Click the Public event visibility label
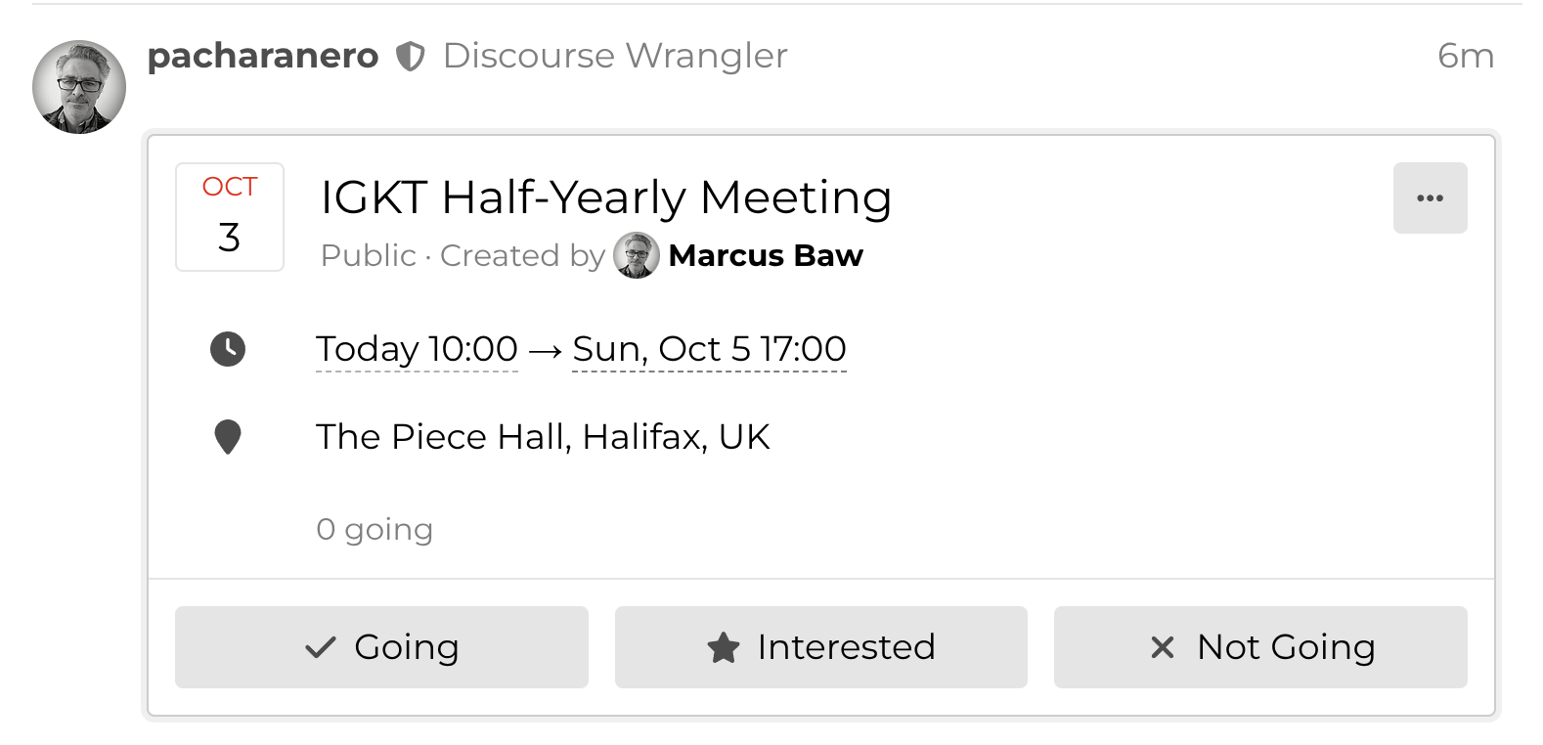 pyautogui.click(x=368, y=255)
